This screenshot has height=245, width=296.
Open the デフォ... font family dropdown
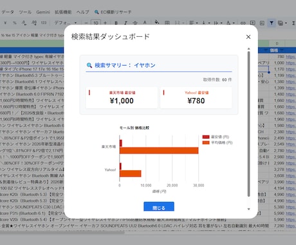[x=65, y=23]
